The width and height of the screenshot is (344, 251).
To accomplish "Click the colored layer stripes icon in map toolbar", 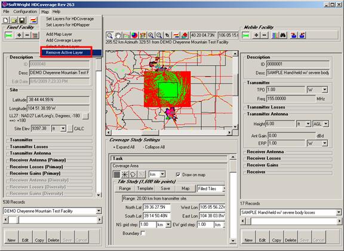I will point(176,35).
